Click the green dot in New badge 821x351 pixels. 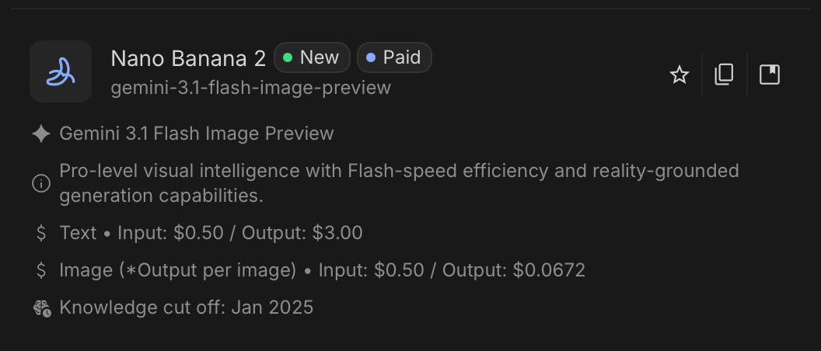click(288, 57)
